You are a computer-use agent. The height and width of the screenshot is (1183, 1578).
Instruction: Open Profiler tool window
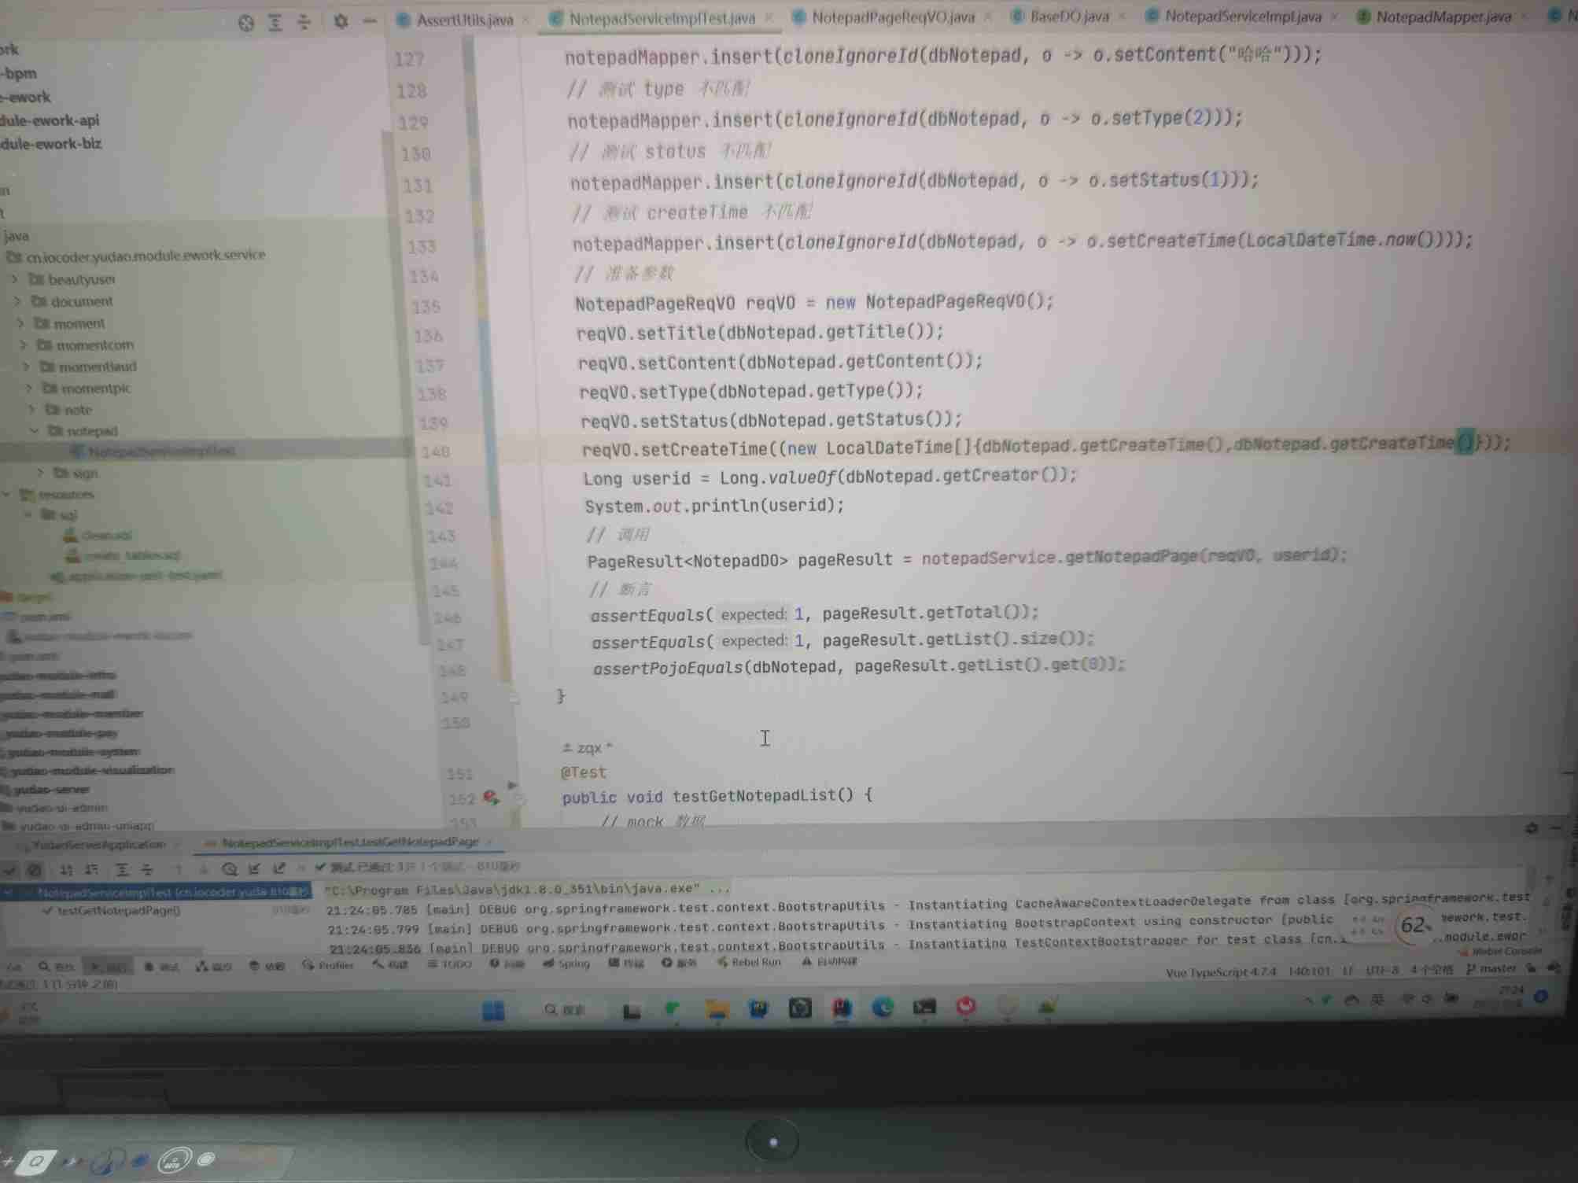click(330, 965)
